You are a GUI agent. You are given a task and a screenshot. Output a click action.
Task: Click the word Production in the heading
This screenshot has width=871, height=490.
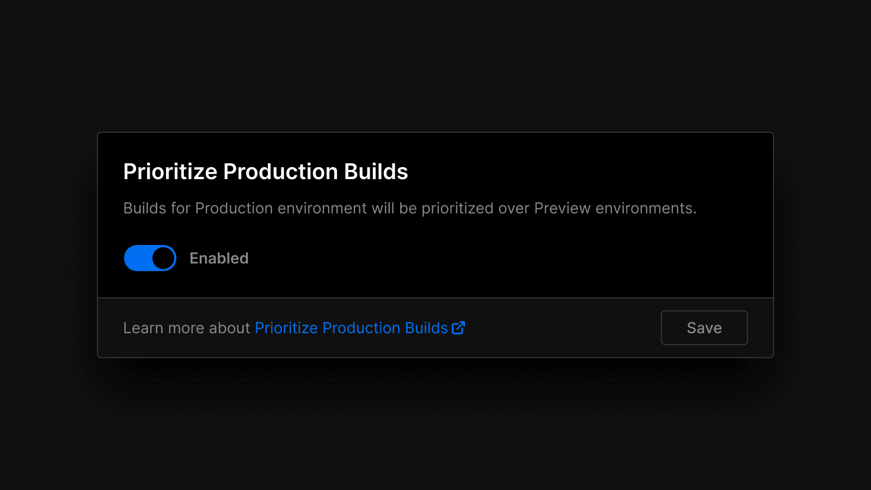click(x=280, y=172)
